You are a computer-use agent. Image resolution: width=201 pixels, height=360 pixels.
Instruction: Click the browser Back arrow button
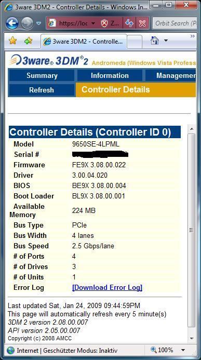click(12, 23)
